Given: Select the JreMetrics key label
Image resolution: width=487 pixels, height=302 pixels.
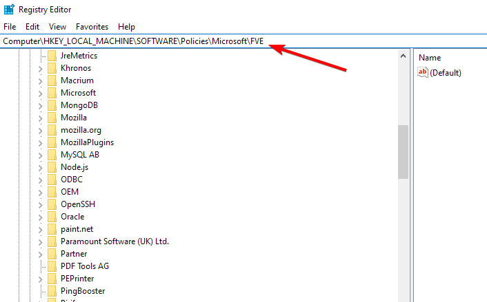Looking at the screenshot, I should click(79, 56).
